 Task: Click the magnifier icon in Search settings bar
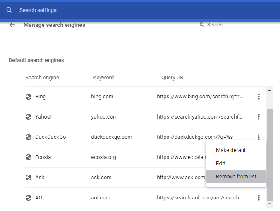coord(9,10)
